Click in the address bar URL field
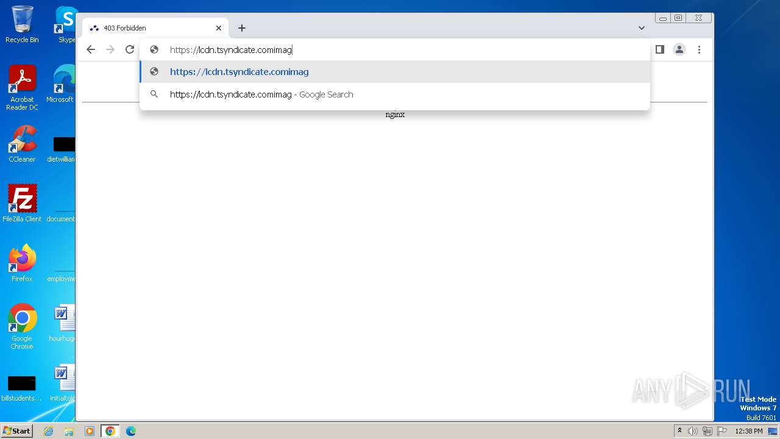Viewport: 780px width, 439px height. tap(395, 50)
